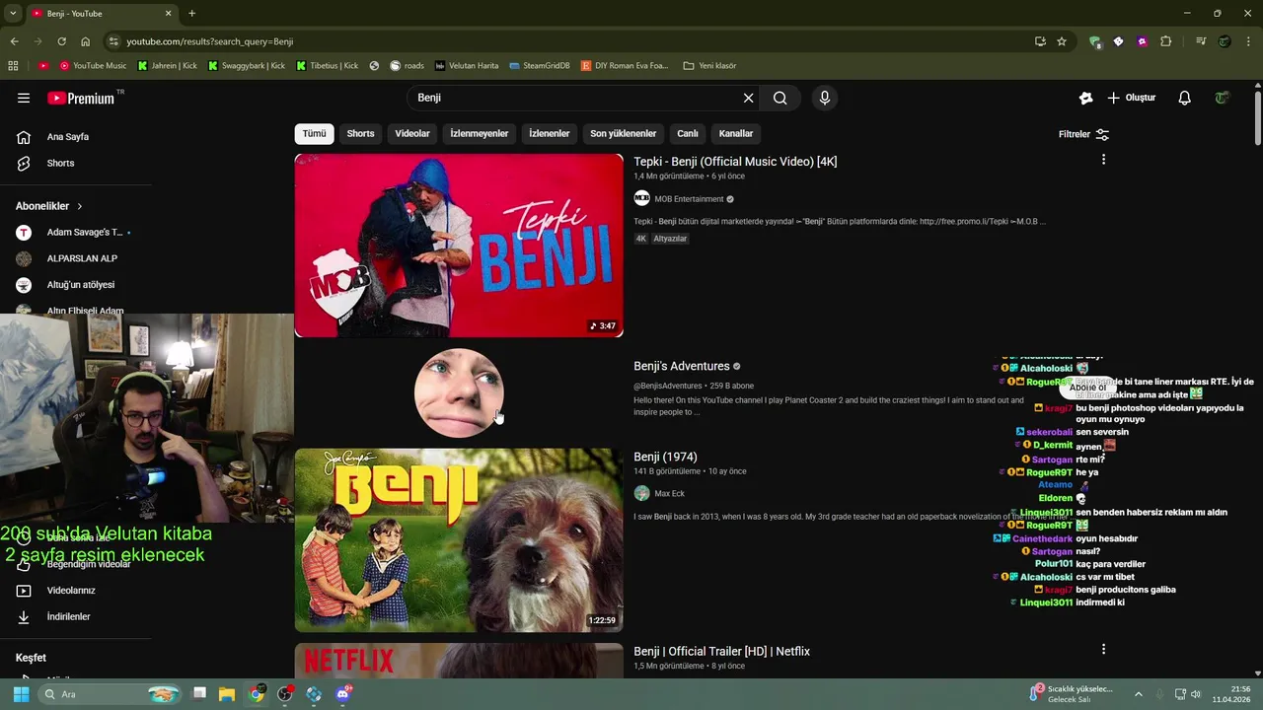
Task: Open Chrome extensions puzzle icon
Action: click(x=1166, y=41)
